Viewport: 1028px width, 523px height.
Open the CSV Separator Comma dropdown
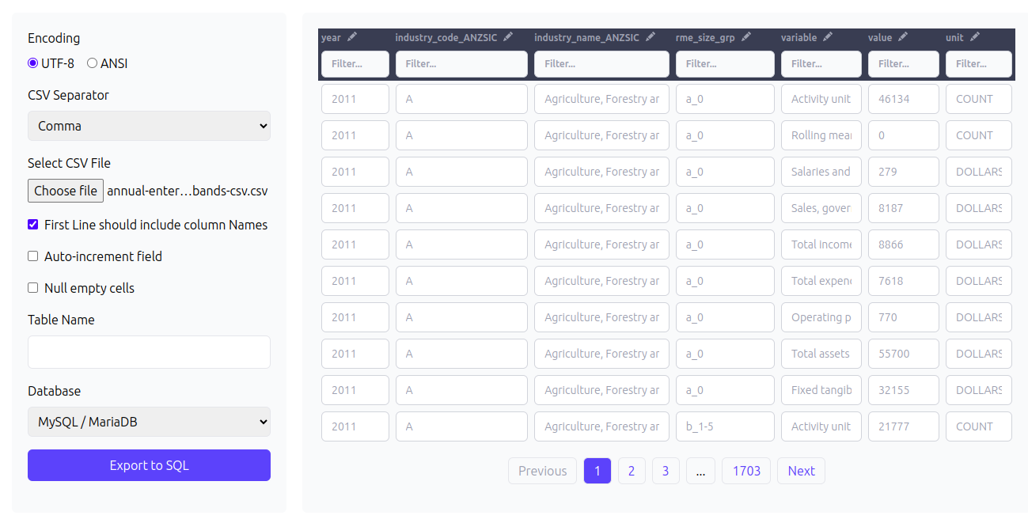(149, 126)
